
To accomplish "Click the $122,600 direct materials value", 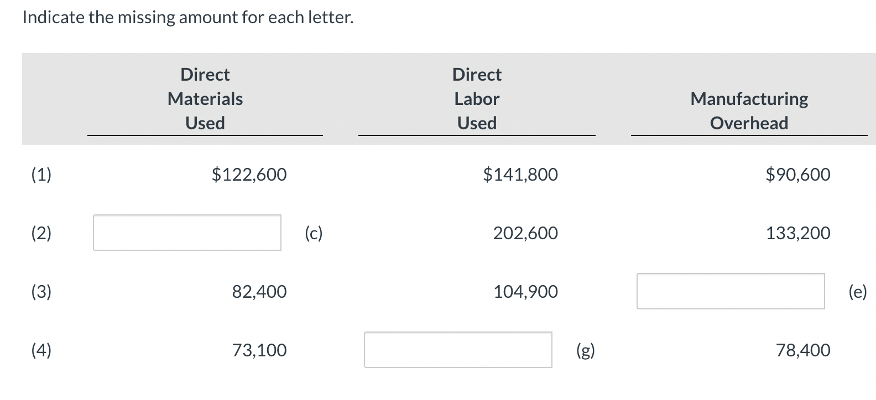I will [249, 175].
